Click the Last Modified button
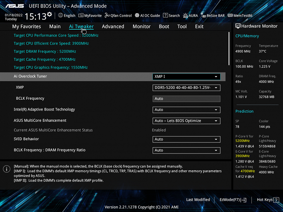283x212 pixels. pos(198,200)
